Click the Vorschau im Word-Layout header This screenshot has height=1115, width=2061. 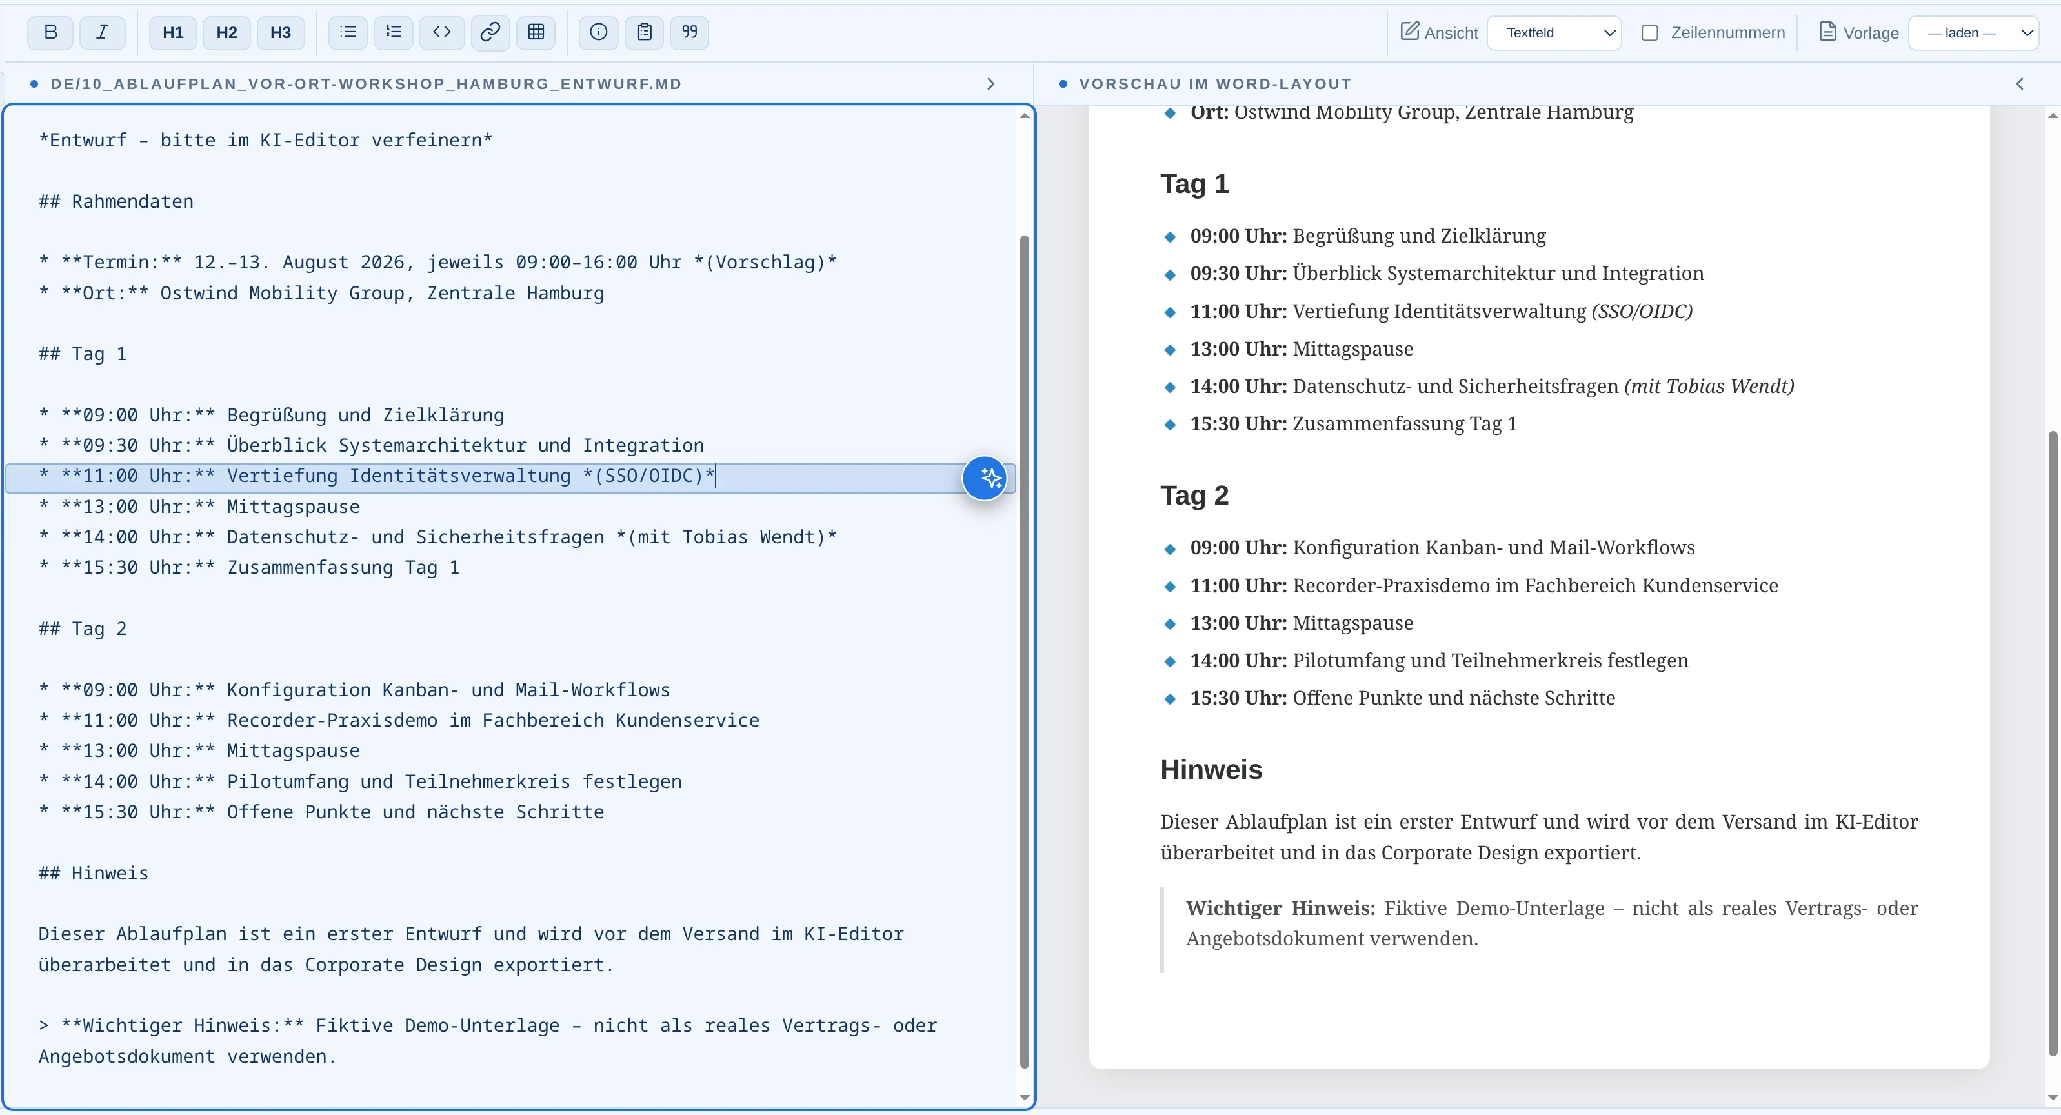point(1214,84)
